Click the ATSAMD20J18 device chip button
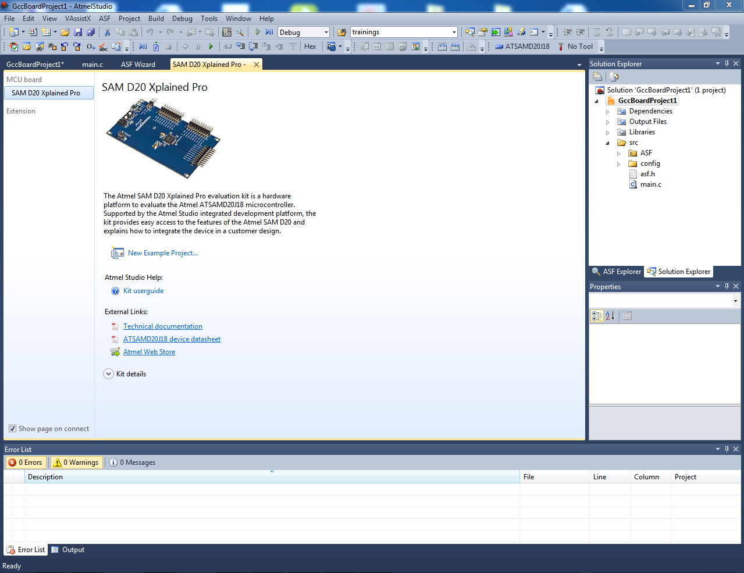Image resolution: width=744 pixels, height=573 pixels. [x=522, y=47]
